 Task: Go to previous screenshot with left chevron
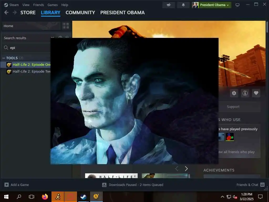pyautogui.click(x=177, y=169)
